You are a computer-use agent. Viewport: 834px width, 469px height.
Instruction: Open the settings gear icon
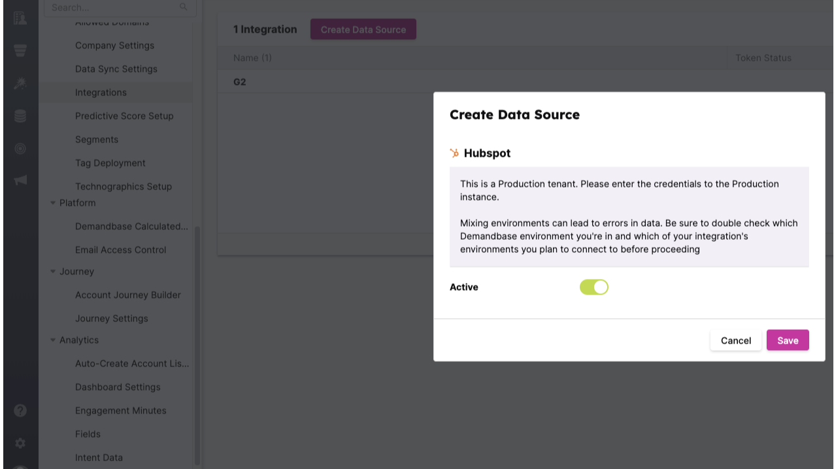(20, 443)
